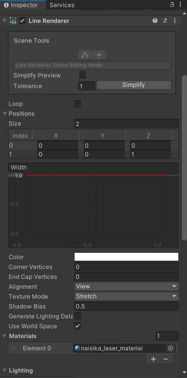Click the Inspector lock icon

pyautogui.click(x=172, y=5)
